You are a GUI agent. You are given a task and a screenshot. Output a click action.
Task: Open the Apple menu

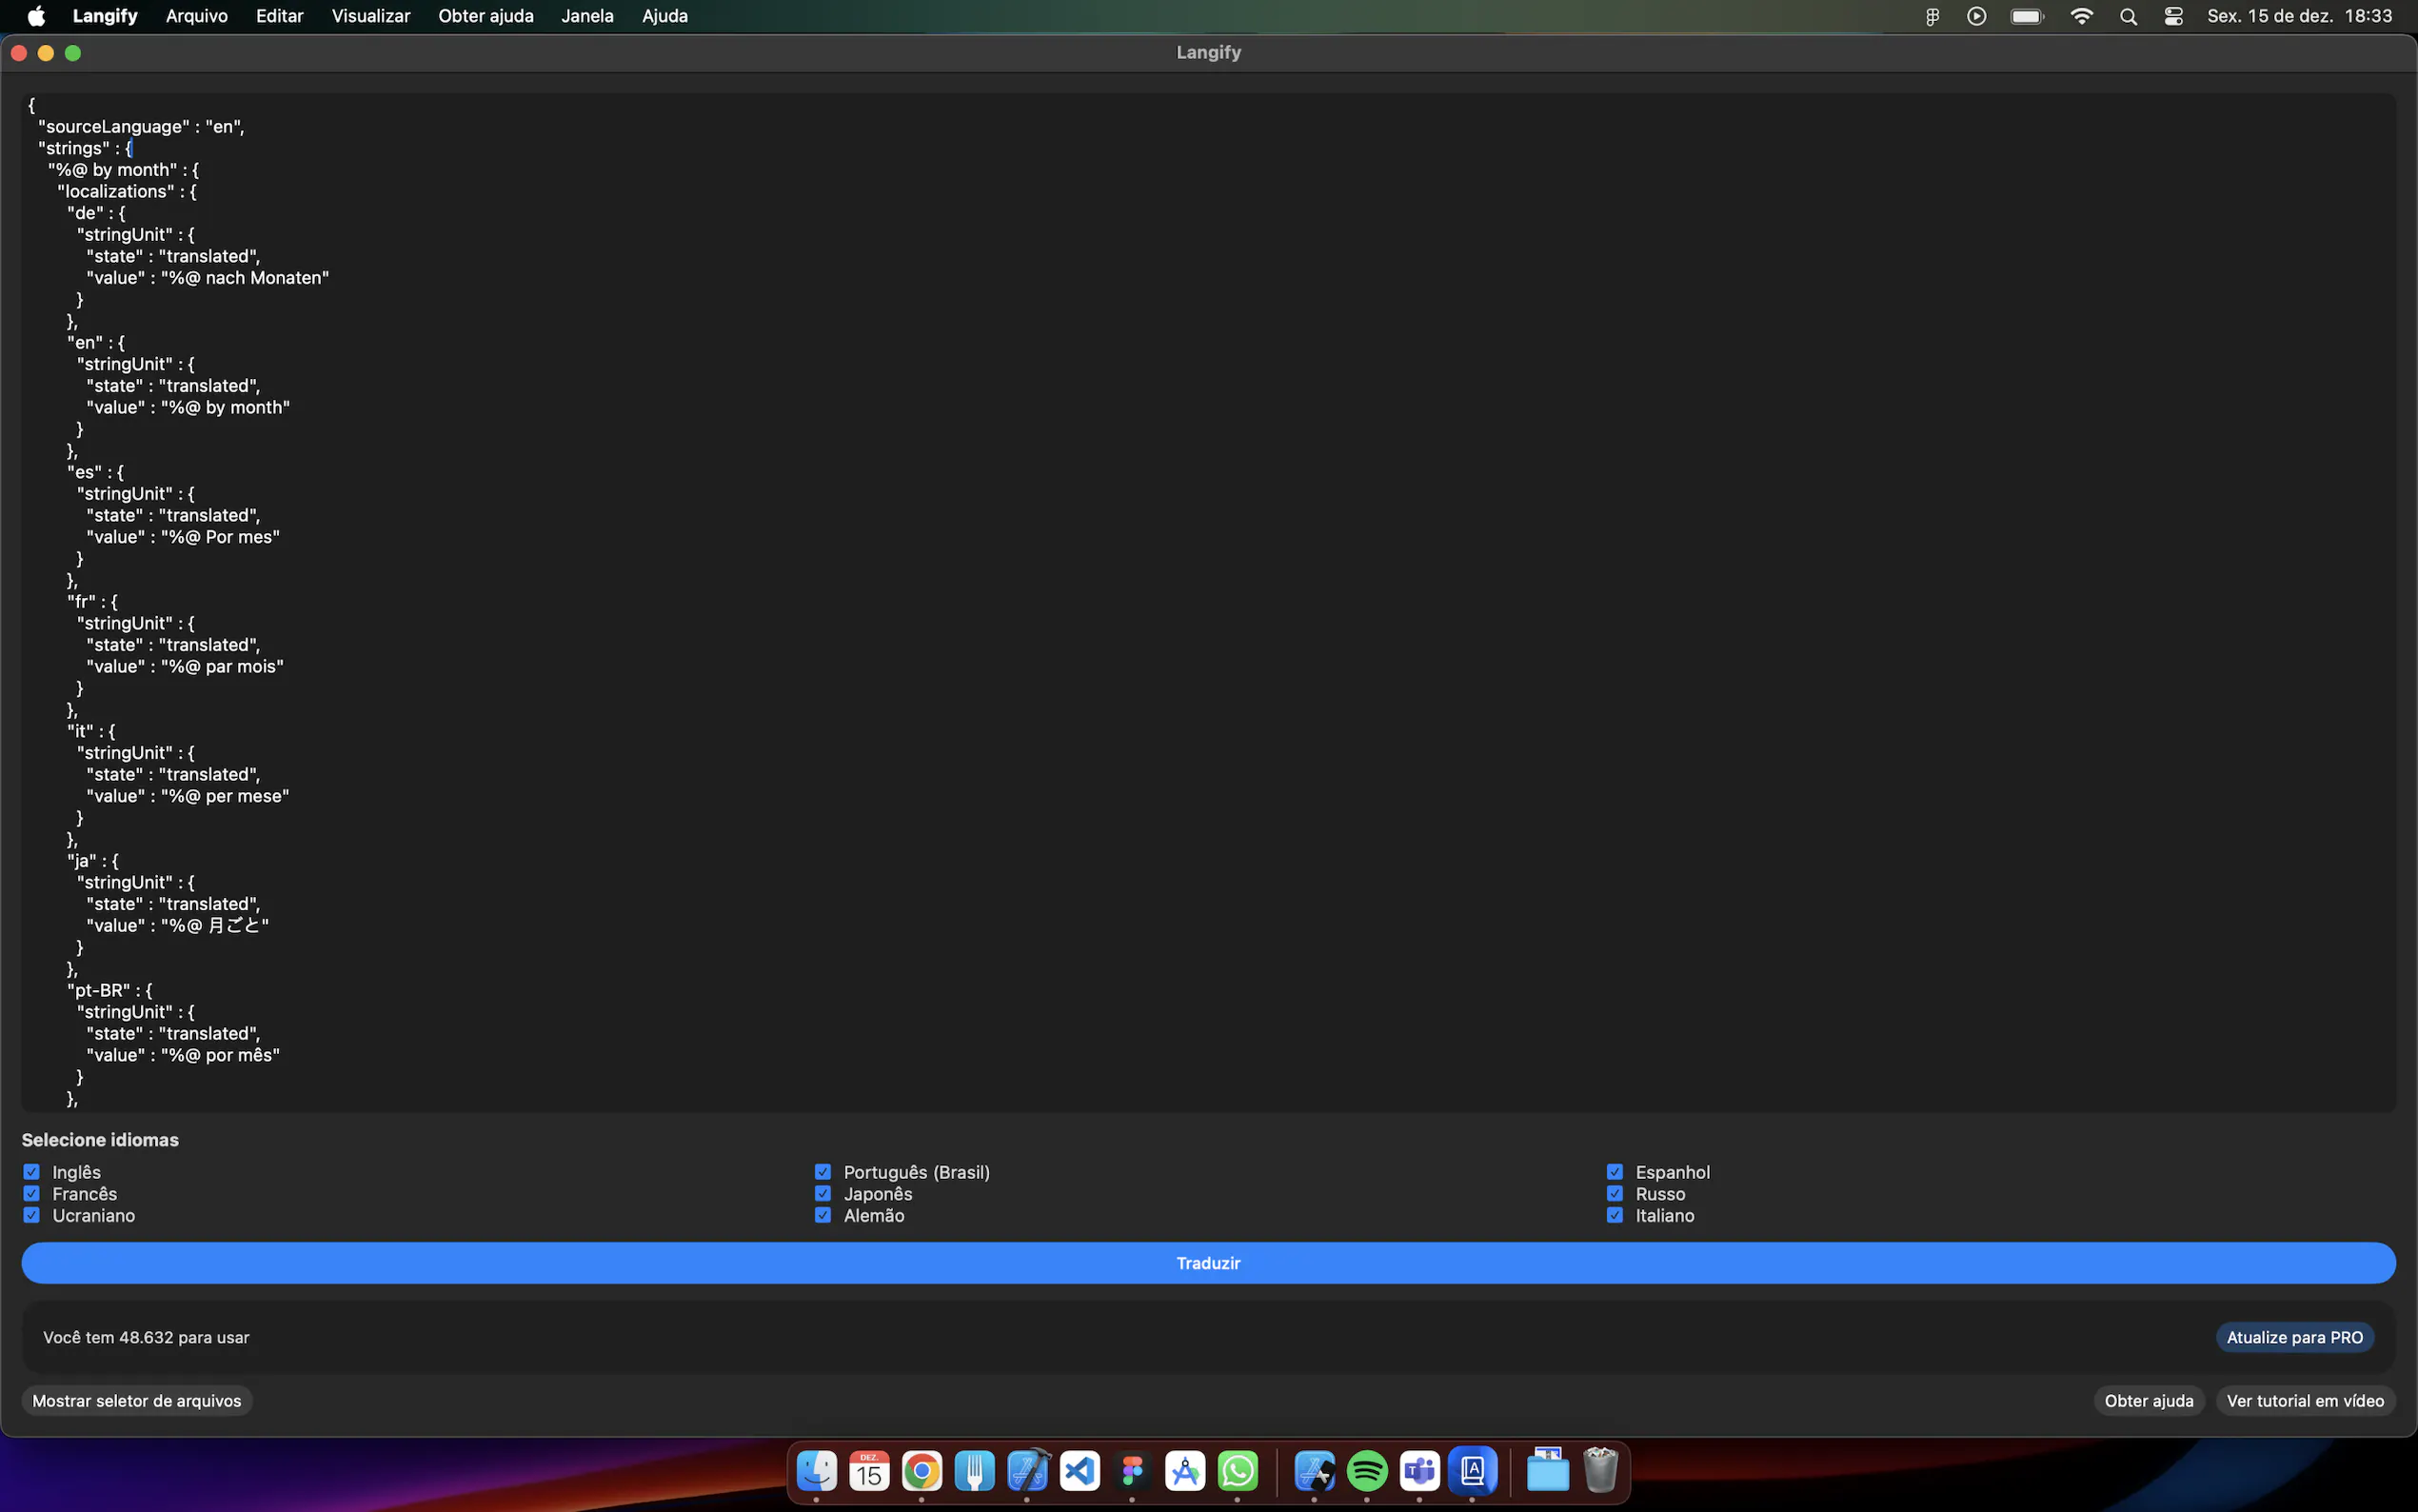[36, 16]
